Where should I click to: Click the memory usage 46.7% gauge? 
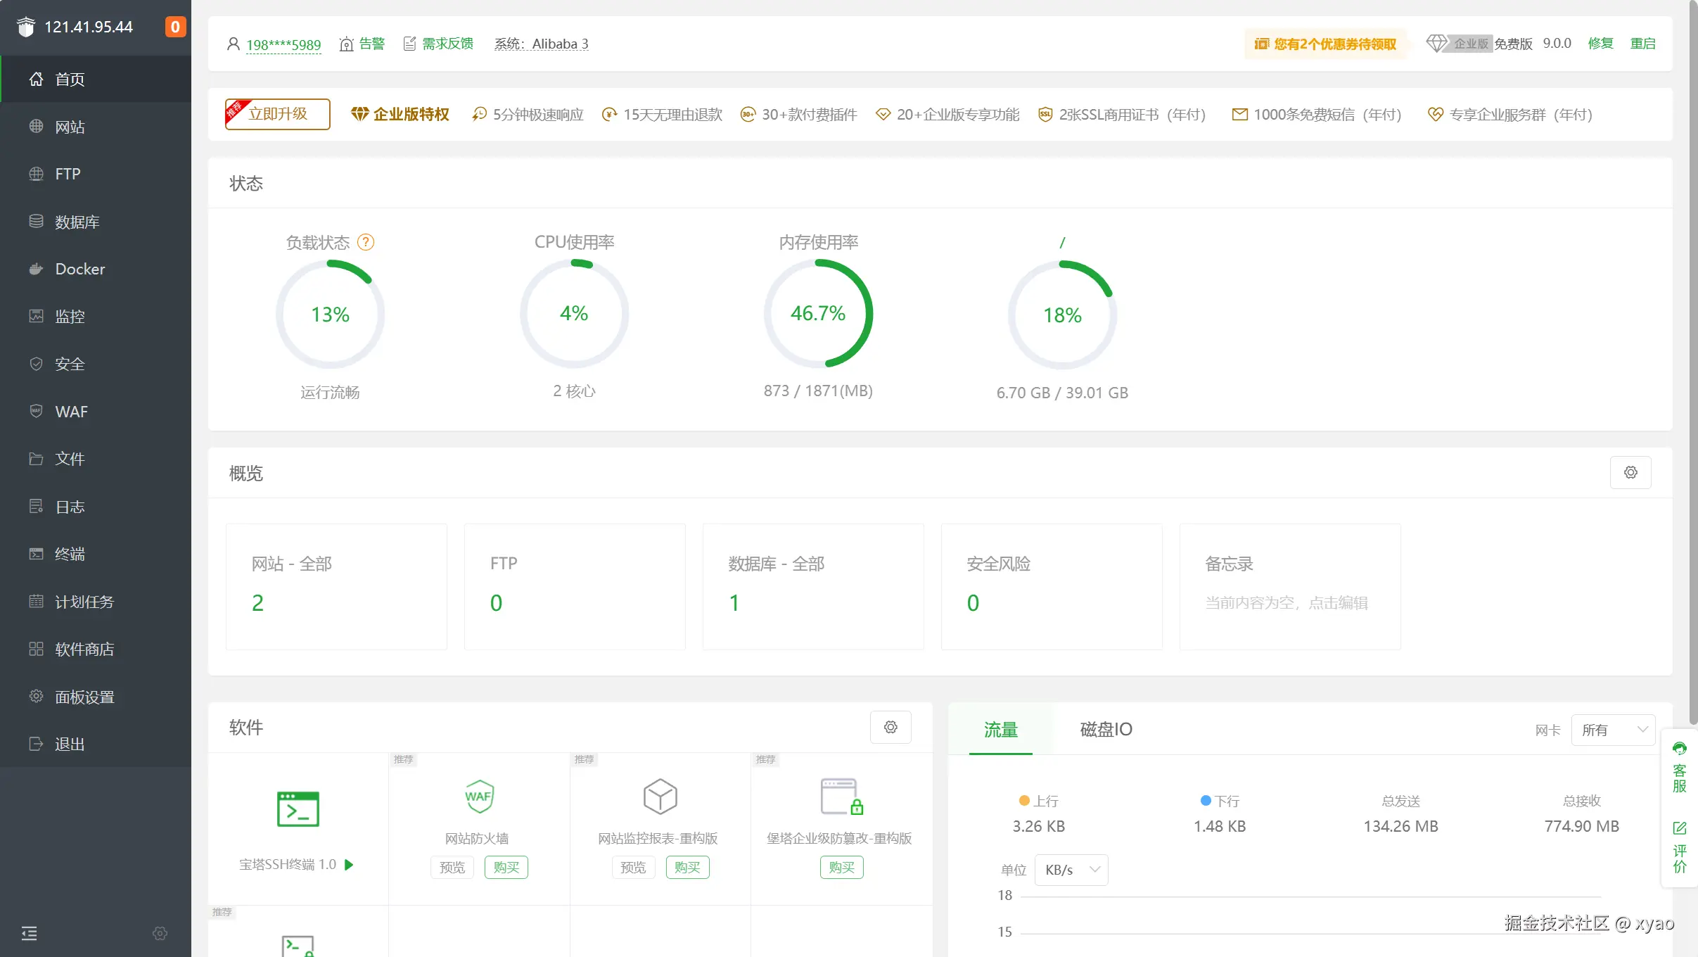818,314
